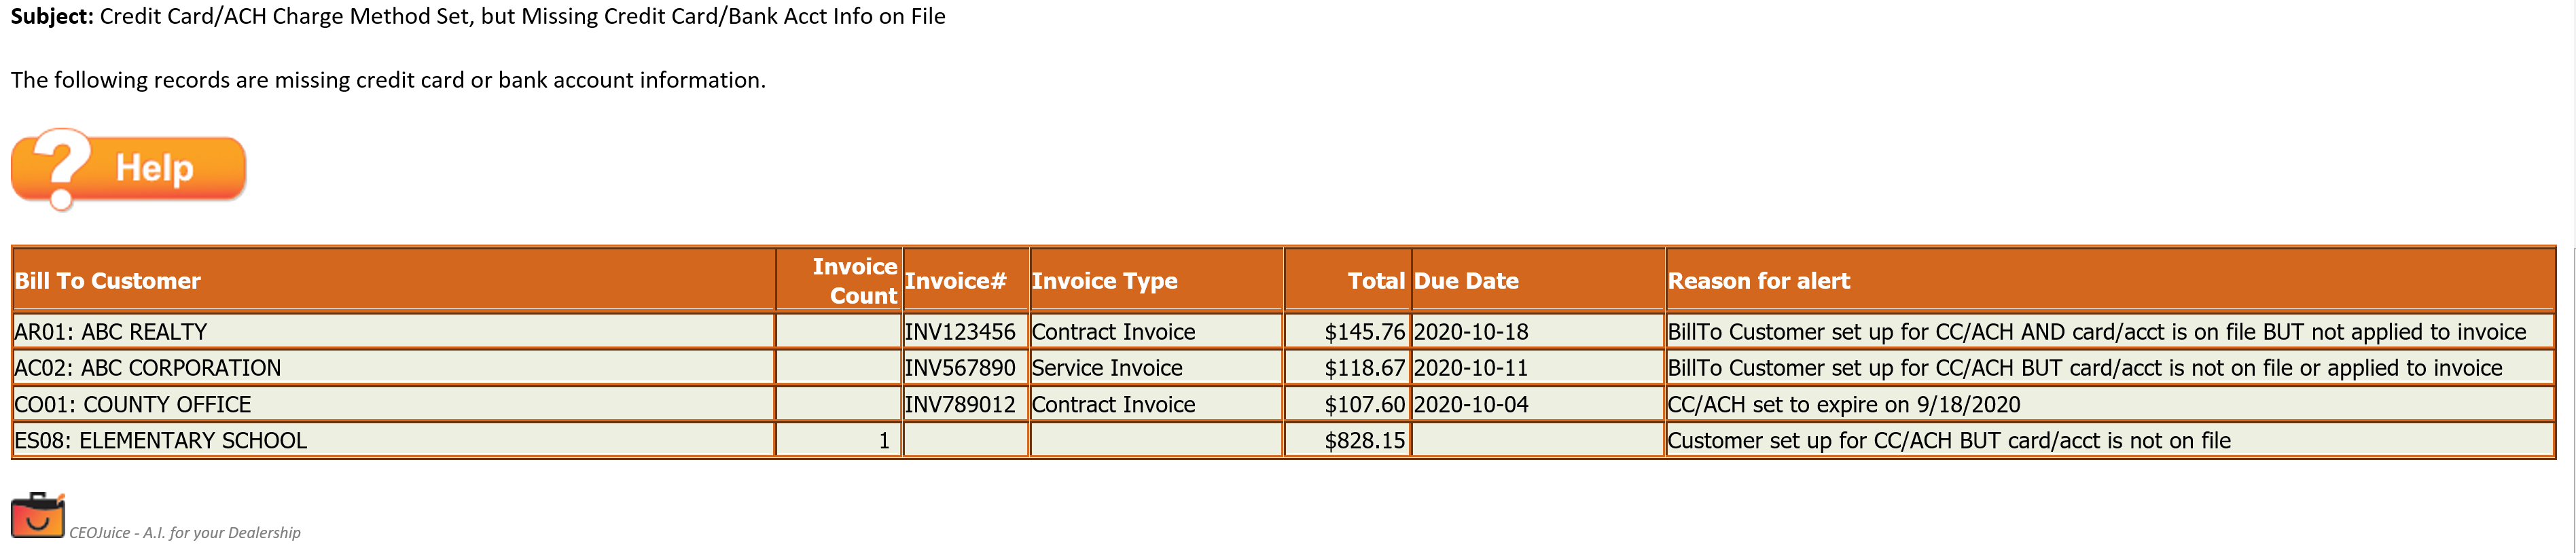Select the ES08: ELEMENTARY SCHOOL customer cell
2576x553 pixels.
click(x=394, y=440)
